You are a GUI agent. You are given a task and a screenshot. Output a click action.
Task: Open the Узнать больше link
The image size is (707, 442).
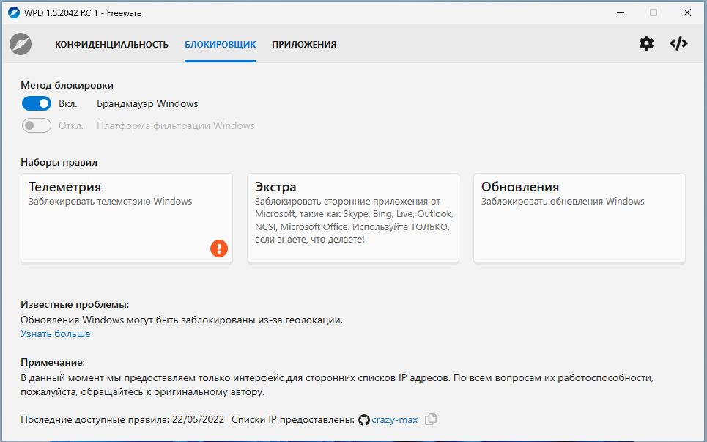[x=56, y=334]
